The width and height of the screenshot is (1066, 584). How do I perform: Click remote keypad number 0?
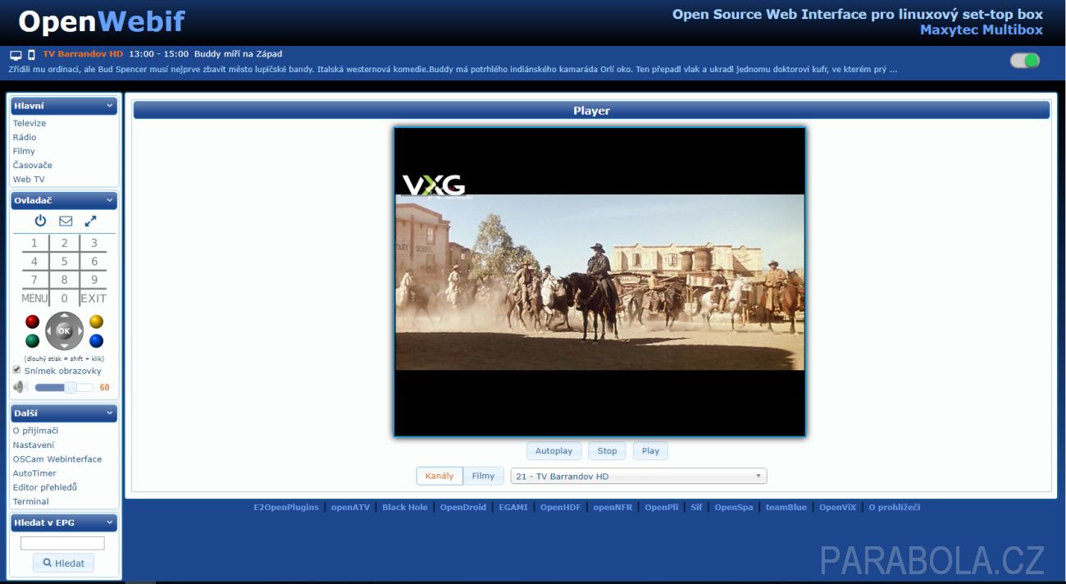click(65, 299)
